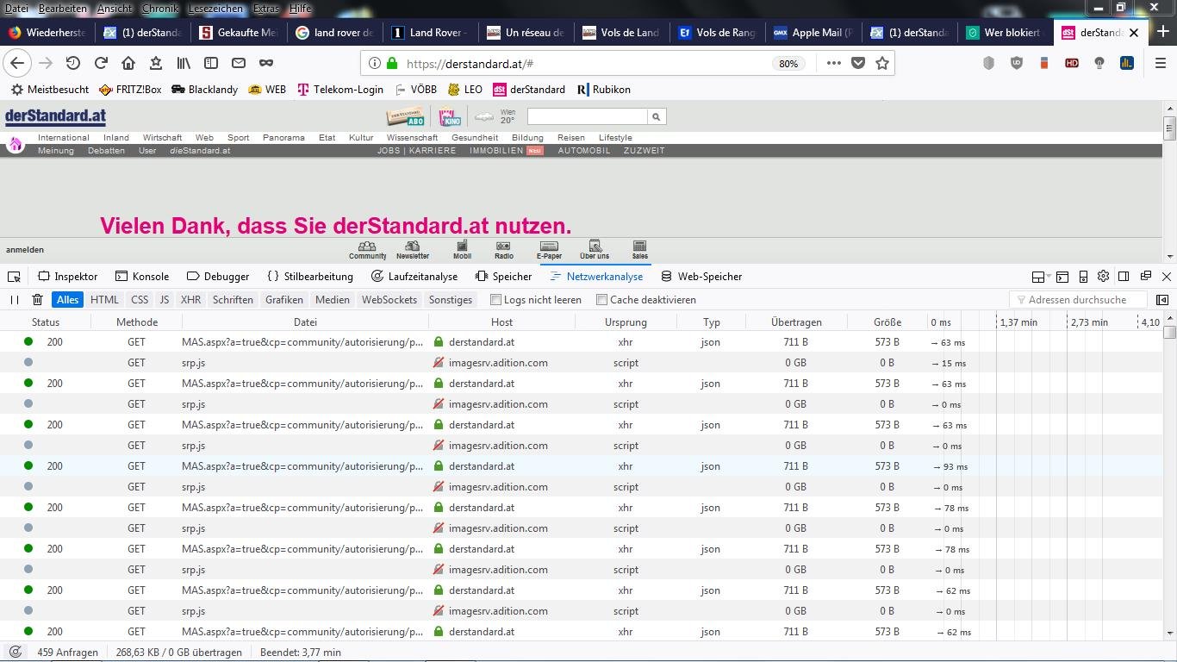Click the element picker icon in DevTools

point(14,277)
